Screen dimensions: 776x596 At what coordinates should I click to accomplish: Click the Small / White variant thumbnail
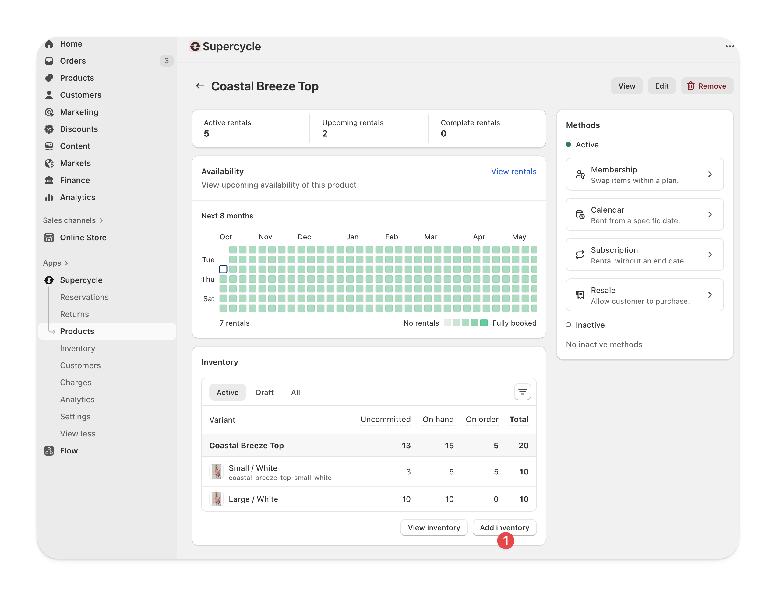click(x=216, y=471)
